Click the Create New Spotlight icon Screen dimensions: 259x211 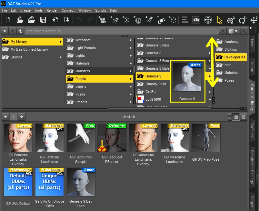pyautogui.click(x=149, y=20)
